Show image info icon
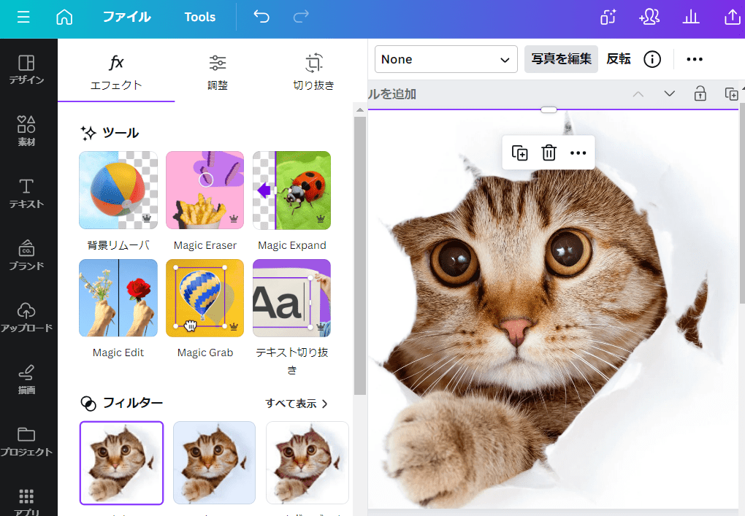This screenshot has height=516, width=745. coord(652,59)
